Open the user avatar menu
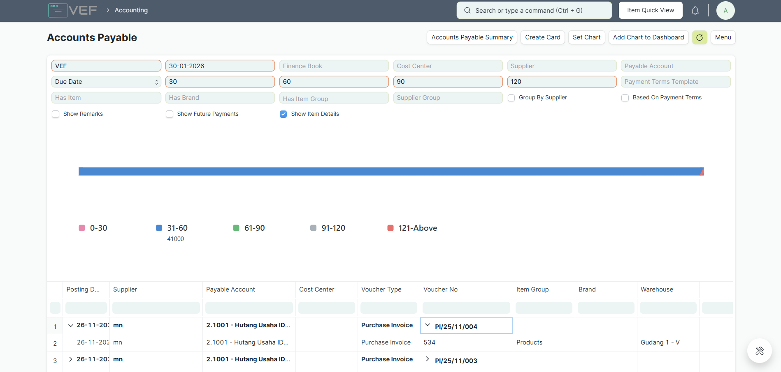This screenshot has width=781, height=372. (725, 11)
